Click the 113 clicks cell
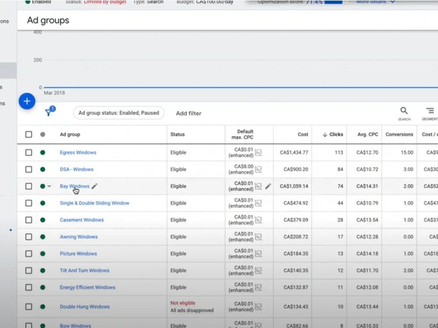This screenshot has height=328, width=438. (339, 153)
